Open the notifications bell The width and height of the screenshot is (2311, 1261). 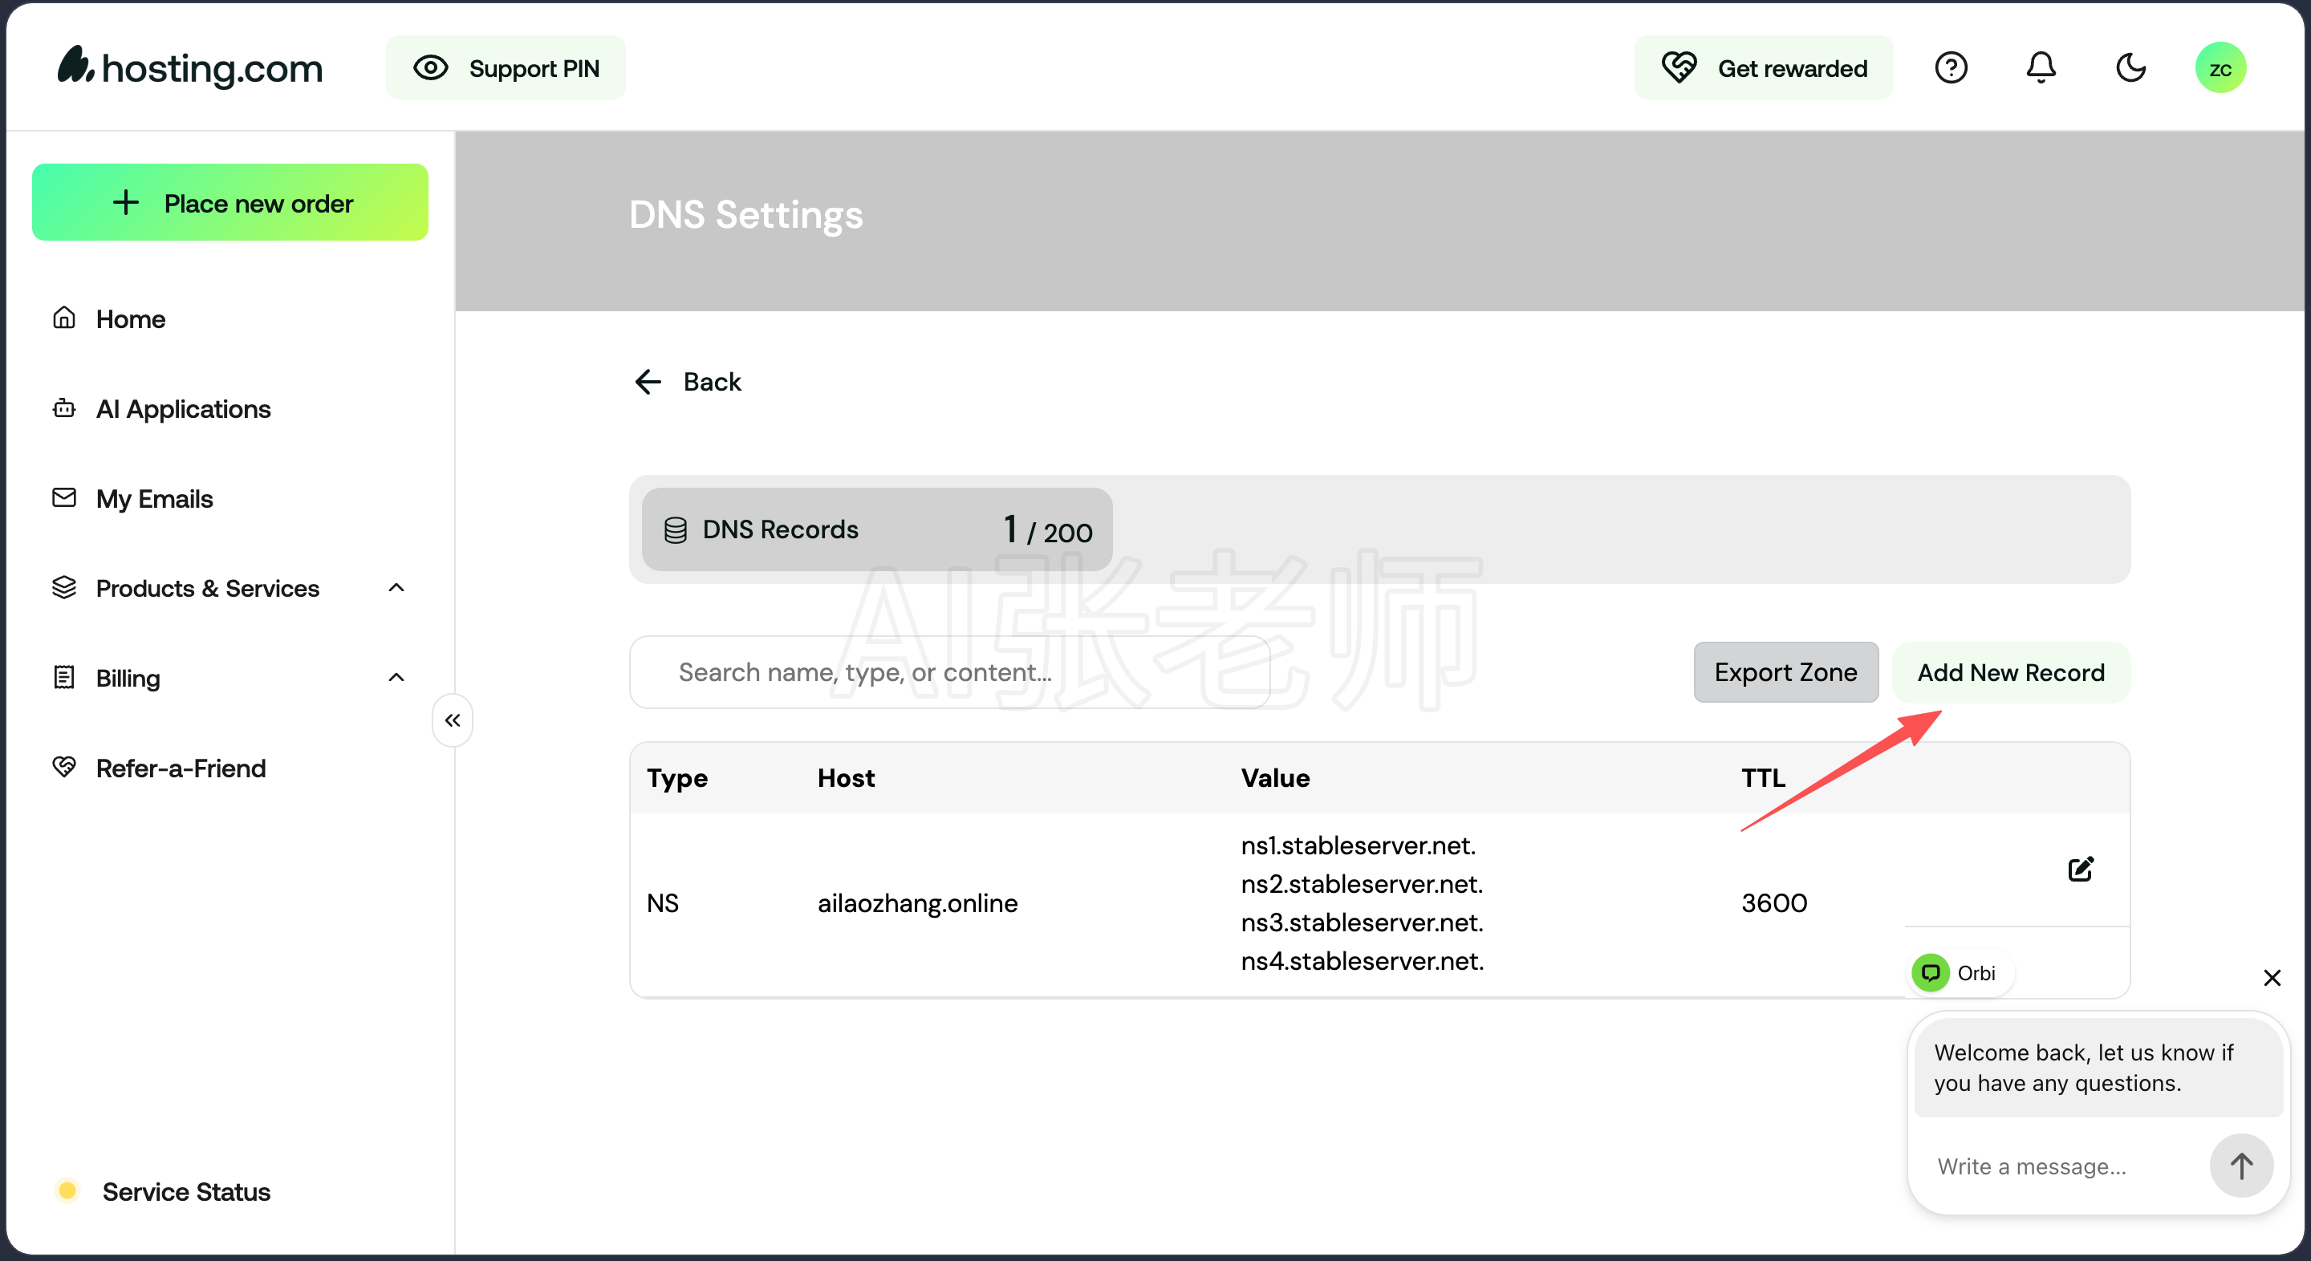2041,68
